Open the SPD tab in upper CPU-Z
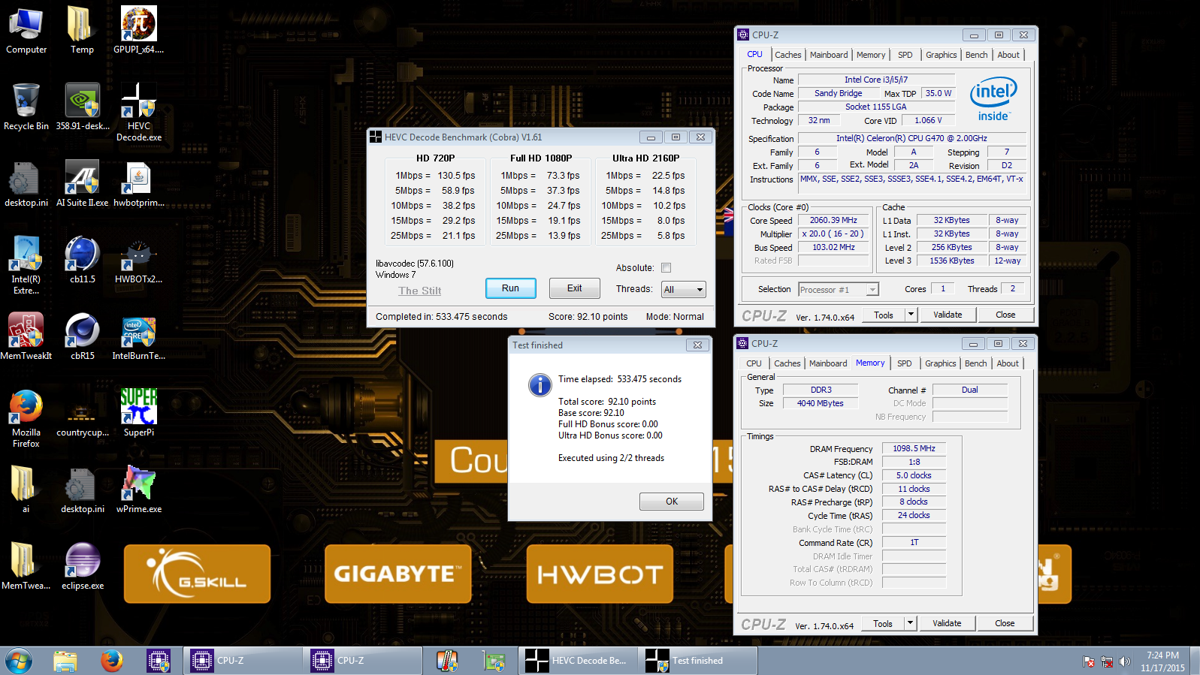Screen dimensions: 1200x675 tap(905, 55)
